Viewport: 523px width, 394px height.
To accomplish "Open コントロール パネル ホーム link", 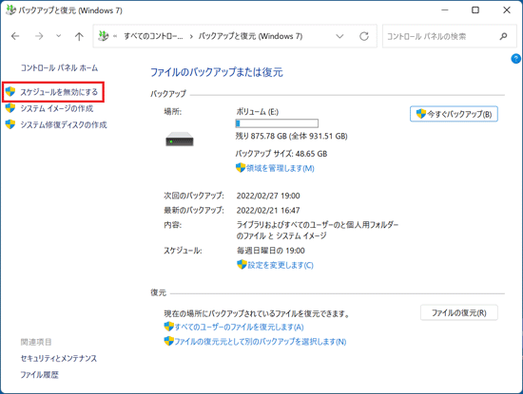I will [59, 68].
